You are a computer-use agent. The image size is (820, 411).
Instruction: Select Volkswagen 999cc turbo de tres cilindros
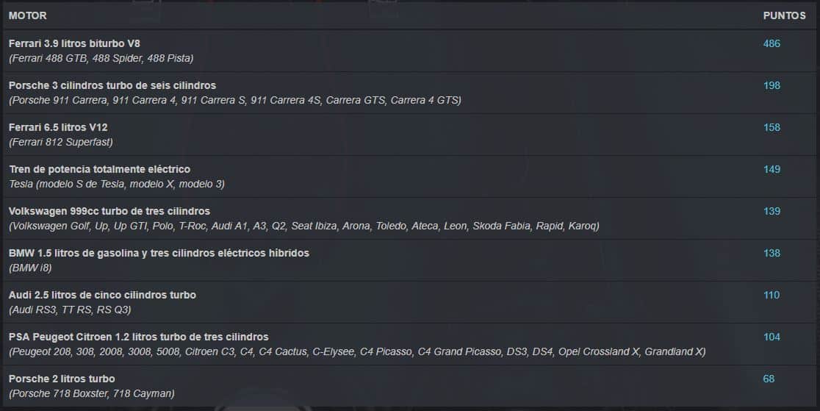pyautogui.click(x=109, y=211)
